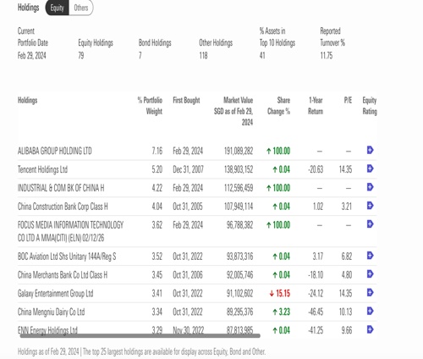The image size is (423, 359).
Task: Open Galaxy Entertainment Group Ltd holding
Action: [x=55, y=294]
